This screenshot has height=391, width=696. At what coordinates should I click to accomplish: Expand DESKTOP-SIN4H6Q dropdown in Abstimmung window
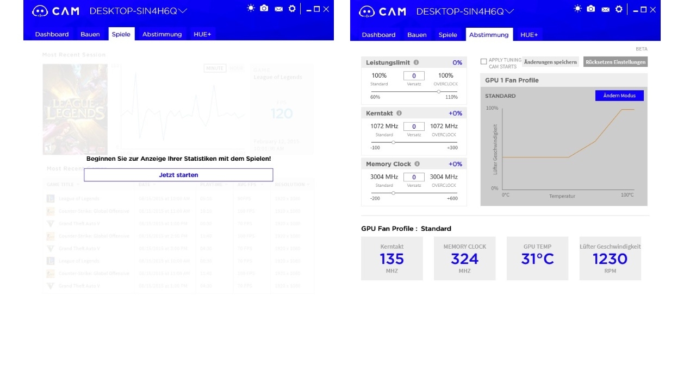tap(509, 11)
